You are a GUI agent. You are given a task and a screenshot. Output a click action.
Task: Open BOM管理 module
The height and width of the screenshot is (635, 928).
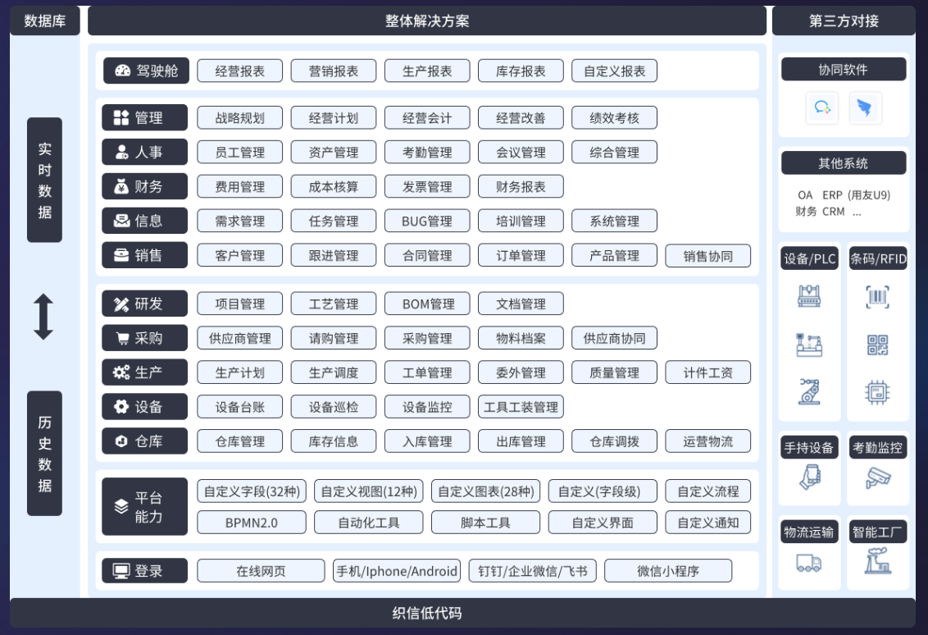click(427, 304)
